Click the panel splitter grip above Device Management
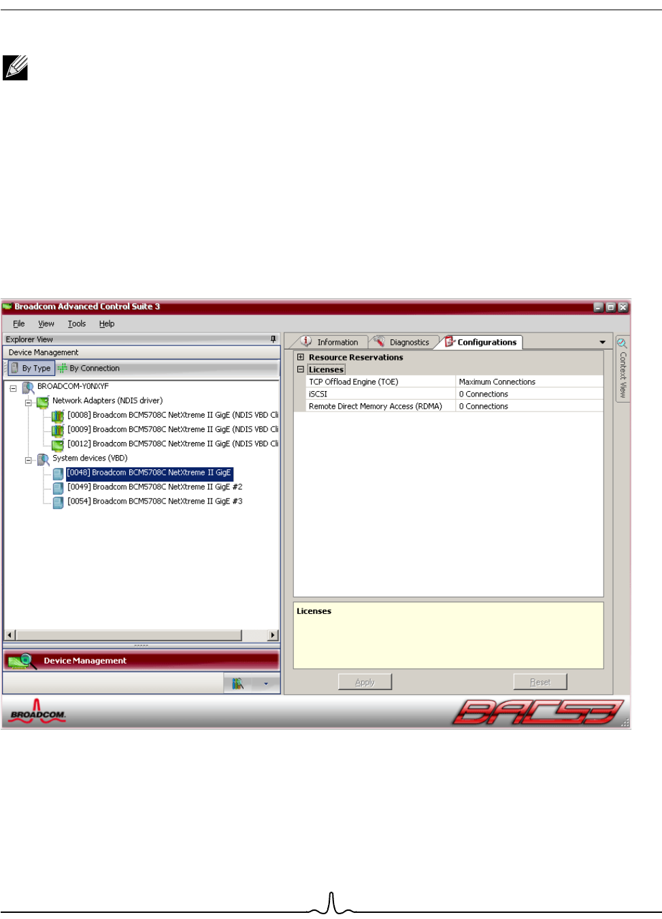Image resolution: width=662 pixels, height=919 pixels. (141, 644)
